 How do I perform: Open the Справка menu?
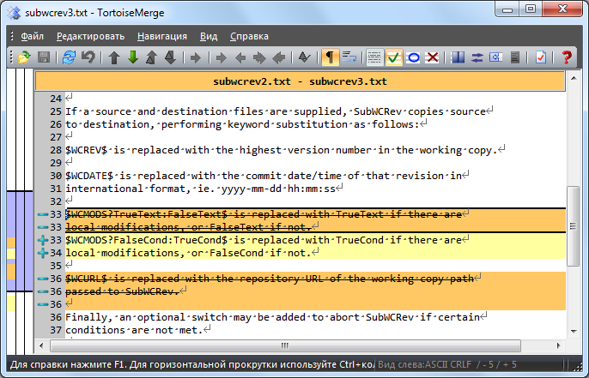point(249,36)
